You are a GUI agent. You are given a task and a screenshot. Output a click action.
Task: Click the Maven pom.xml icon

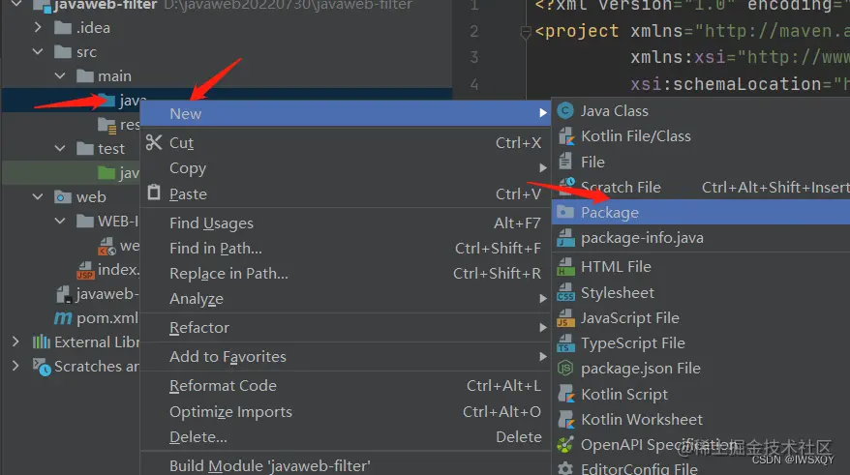point(63,318)
